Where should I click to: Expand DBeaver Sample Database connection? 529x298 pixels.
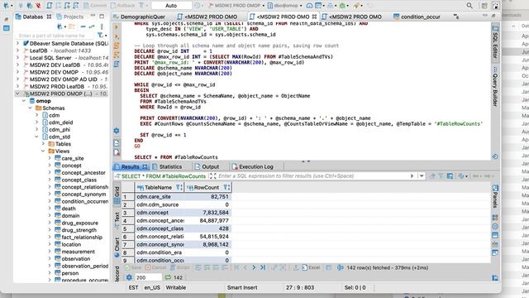[x=18, y=44]
